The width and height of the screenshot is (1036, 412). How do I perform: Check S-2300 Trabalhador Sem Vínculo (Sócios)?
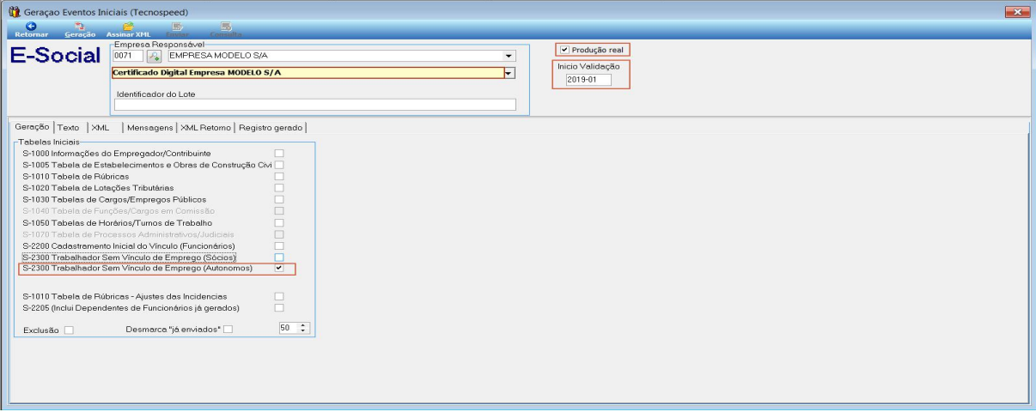(278, 257)
